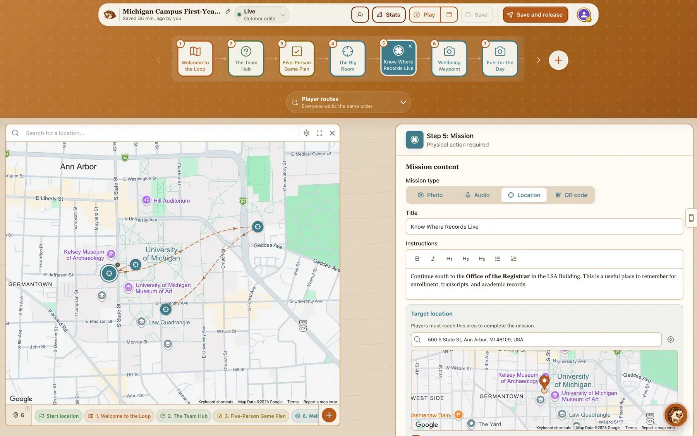The image size is (697, 436).
Task: Select step 7 Fuel for the Day card
Action: coord(500,59)
